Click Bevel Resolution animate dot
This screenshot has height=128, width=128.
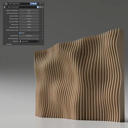click(x=42, y=38)
